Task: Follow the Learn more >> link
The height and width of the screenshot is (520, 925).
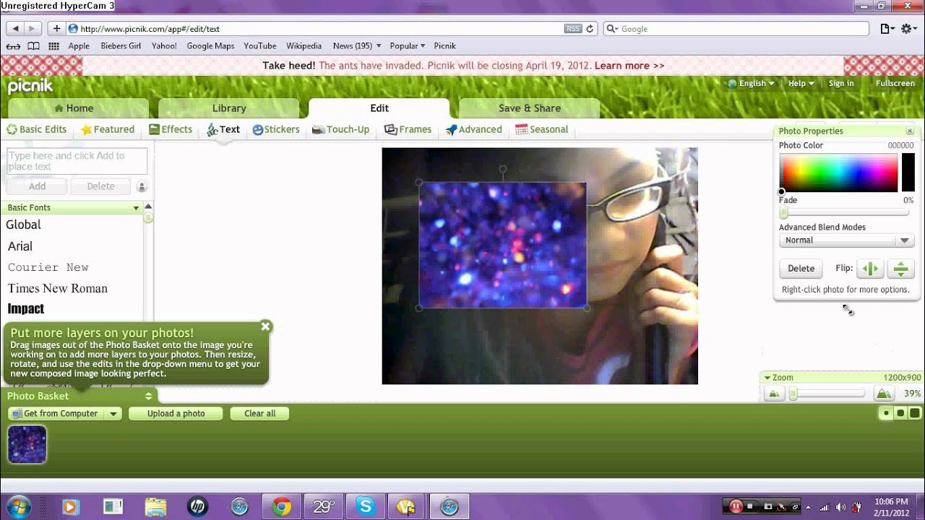Action: pos(629,65)
